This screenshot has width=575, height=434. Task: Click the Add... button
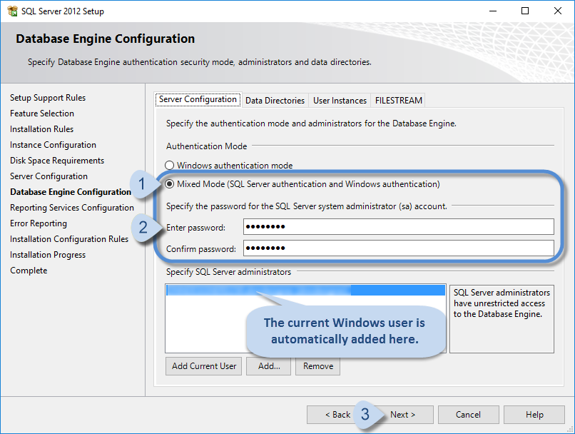[269, 366]
